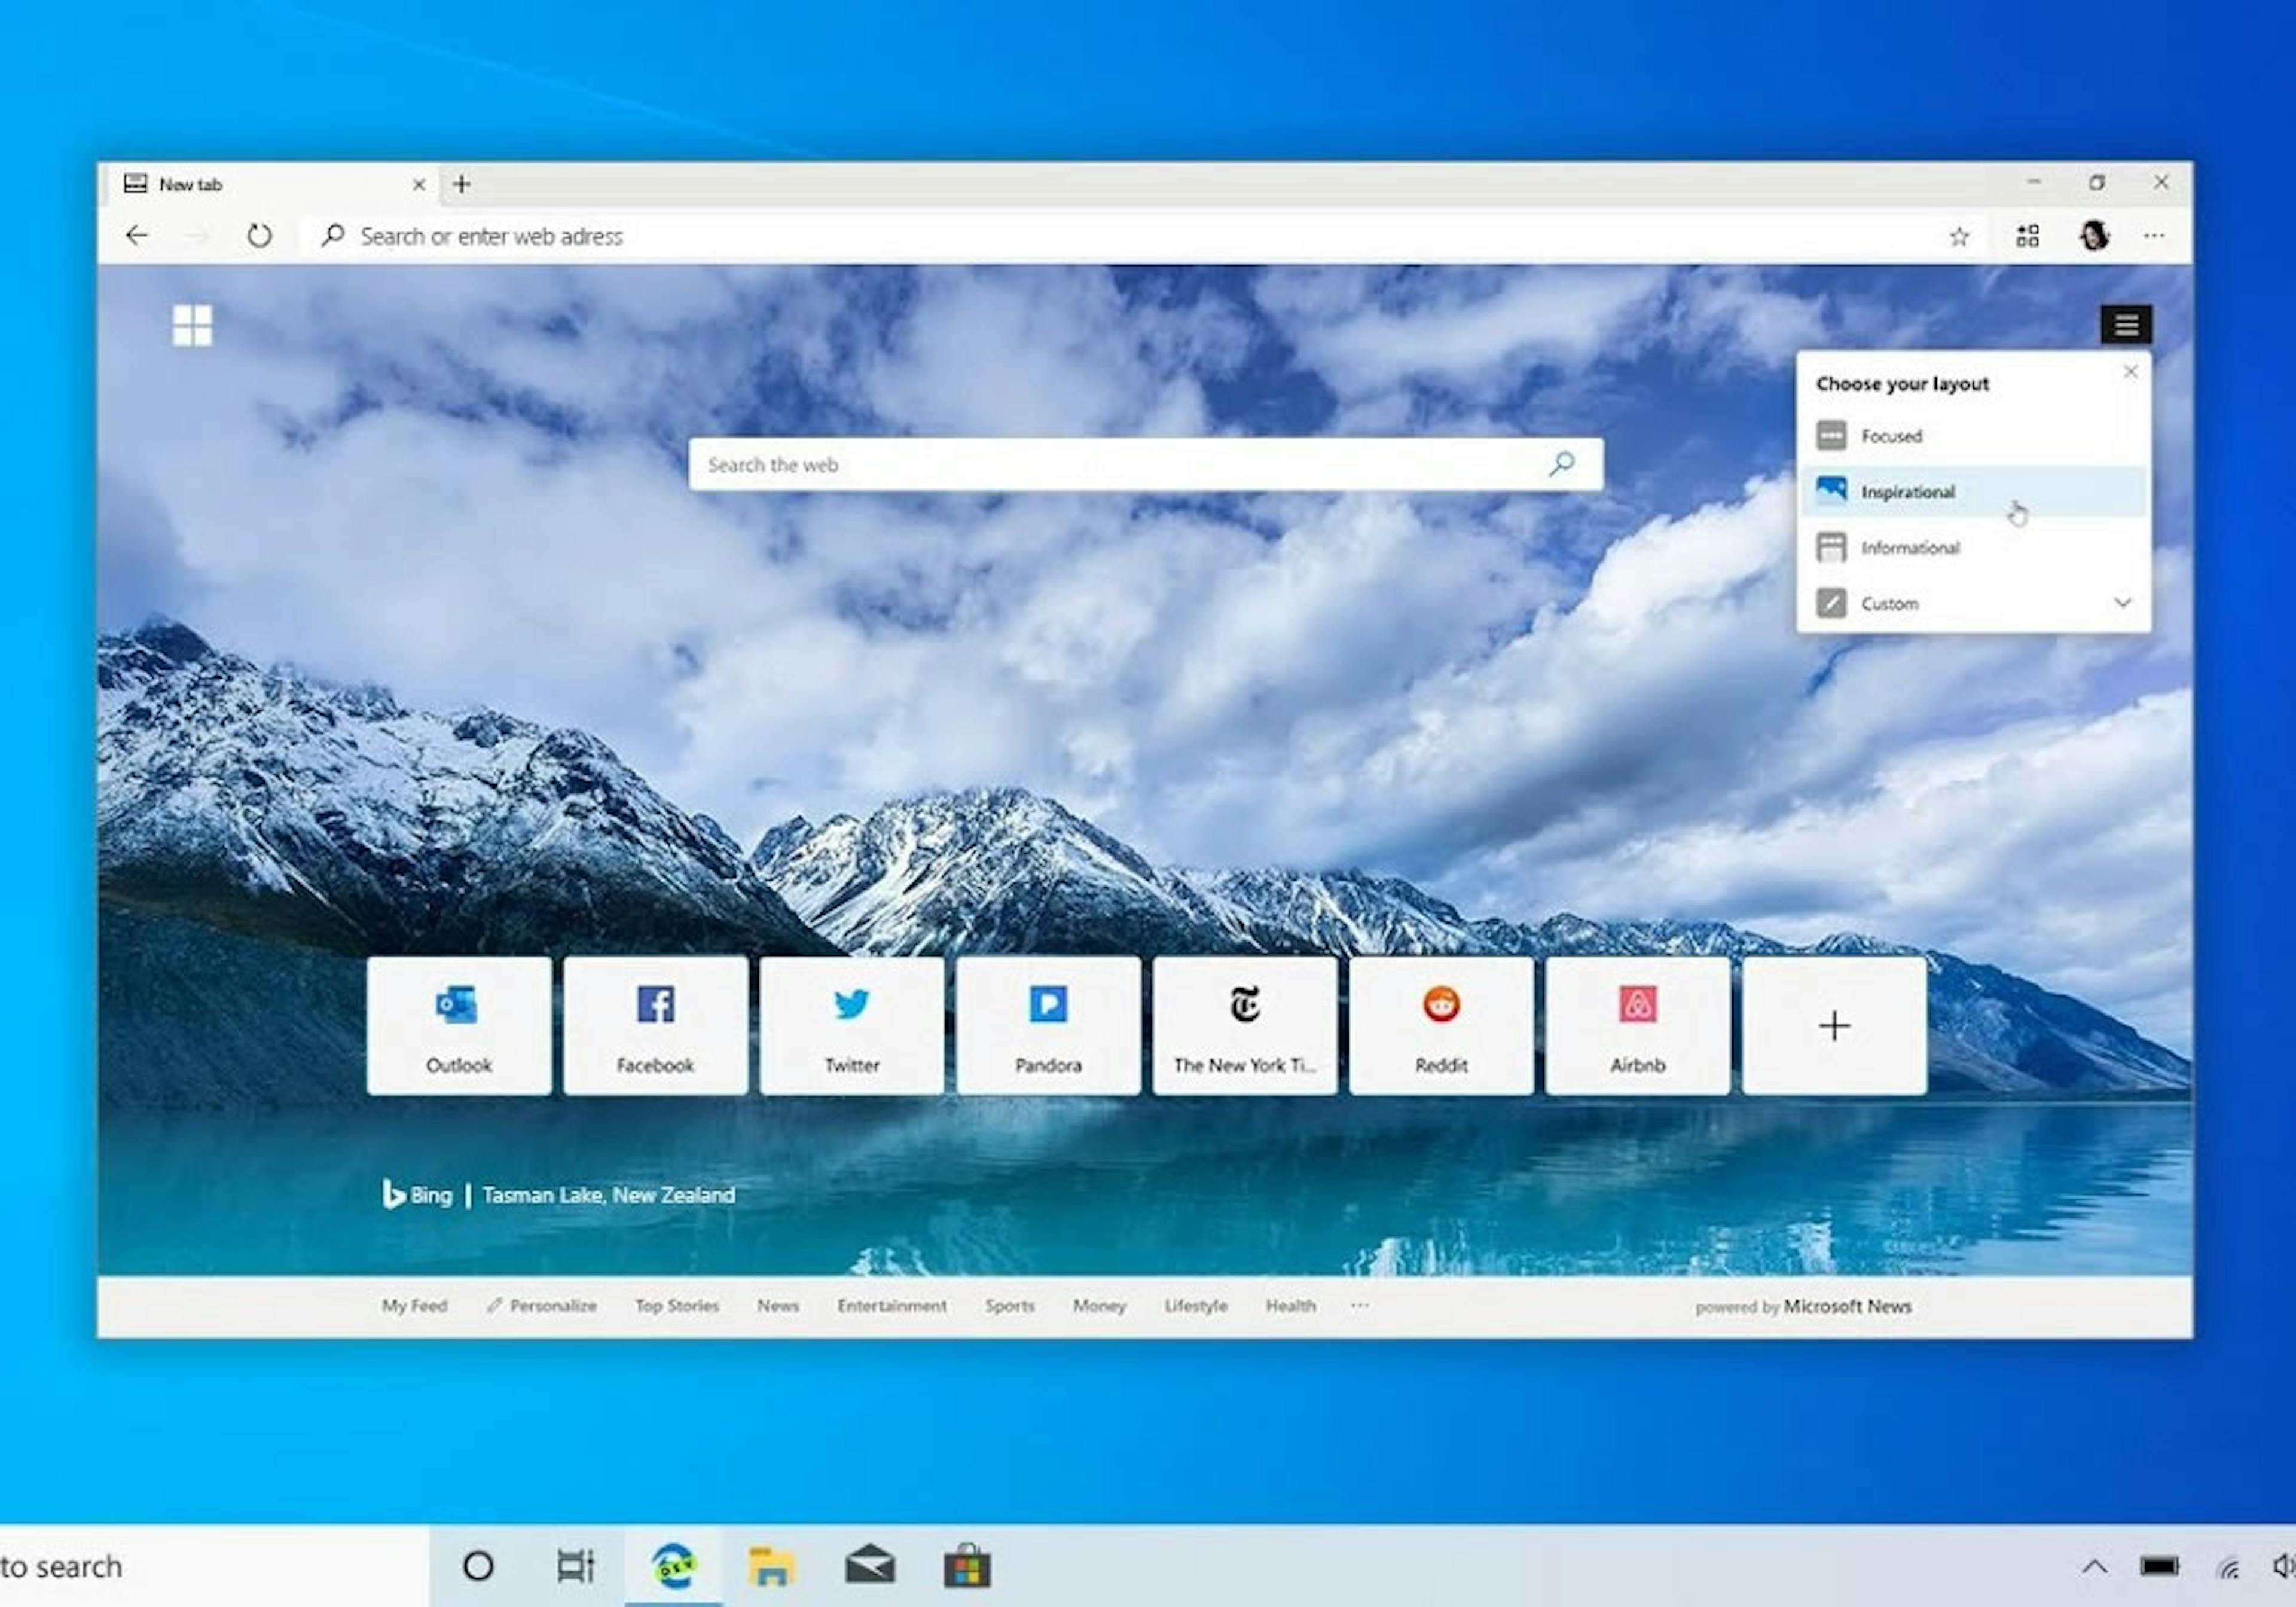Click the Personalize link in the feed bar

(x=552, y=1306)
